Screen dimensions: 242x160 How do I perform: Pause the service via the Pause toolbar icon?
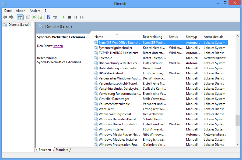coord(75,17)
